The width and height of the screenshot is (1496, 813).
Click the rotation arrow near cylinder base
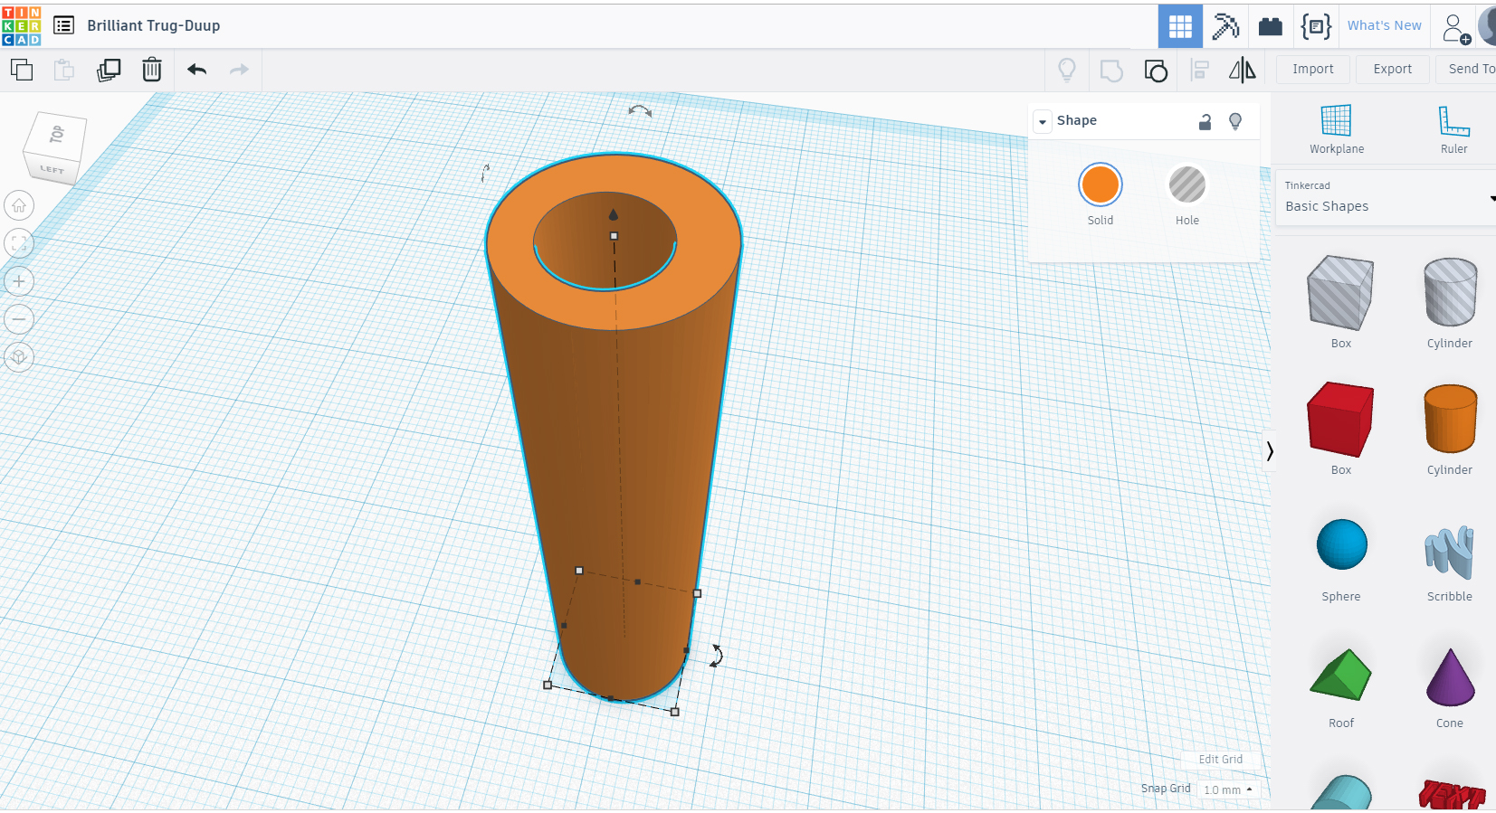(x=716, y=656)
